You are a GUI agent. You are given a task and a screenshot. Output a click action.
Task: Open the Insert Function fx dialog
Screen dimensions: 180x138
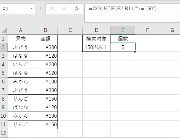point(77,9)
